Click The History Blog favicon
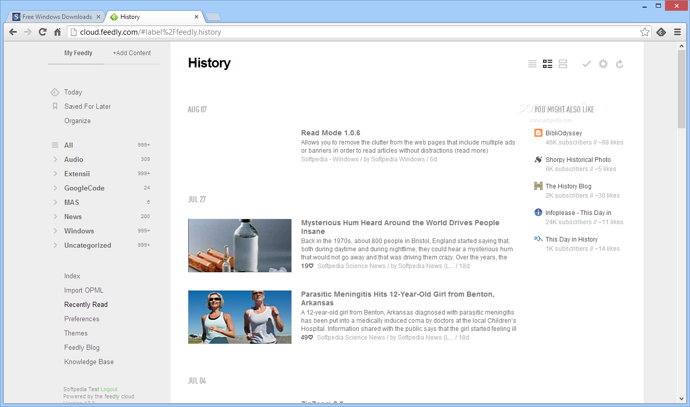 pyautogui.click(x=538, y=186)
